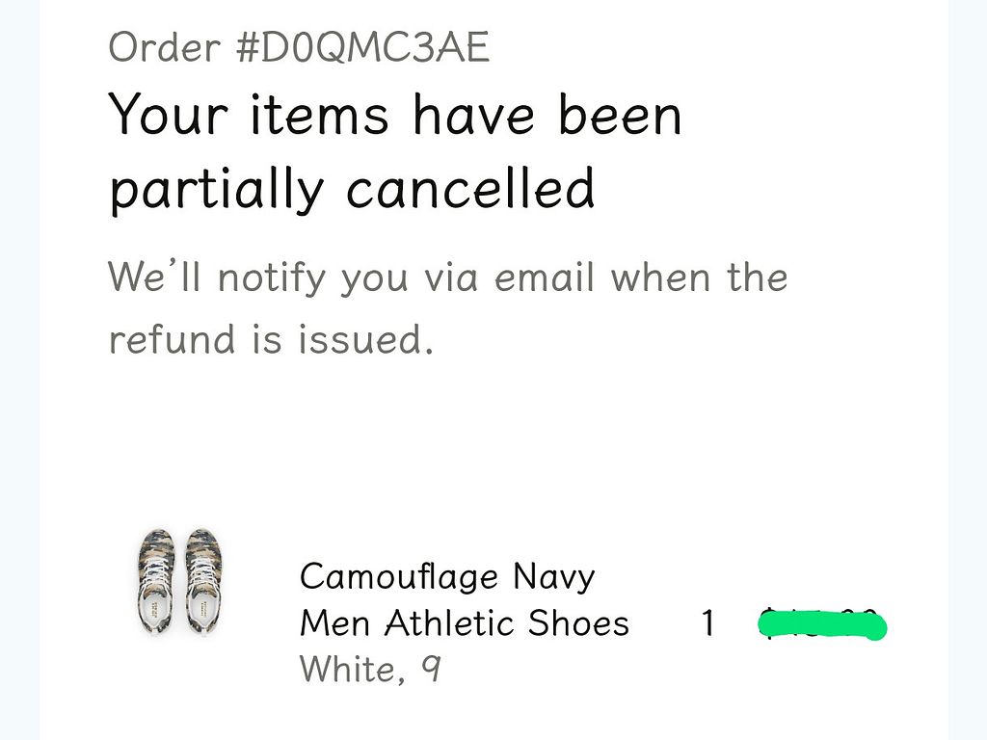987x740 pixels.
Task: Click "refund is issued." text line
Action: (271, 339)
